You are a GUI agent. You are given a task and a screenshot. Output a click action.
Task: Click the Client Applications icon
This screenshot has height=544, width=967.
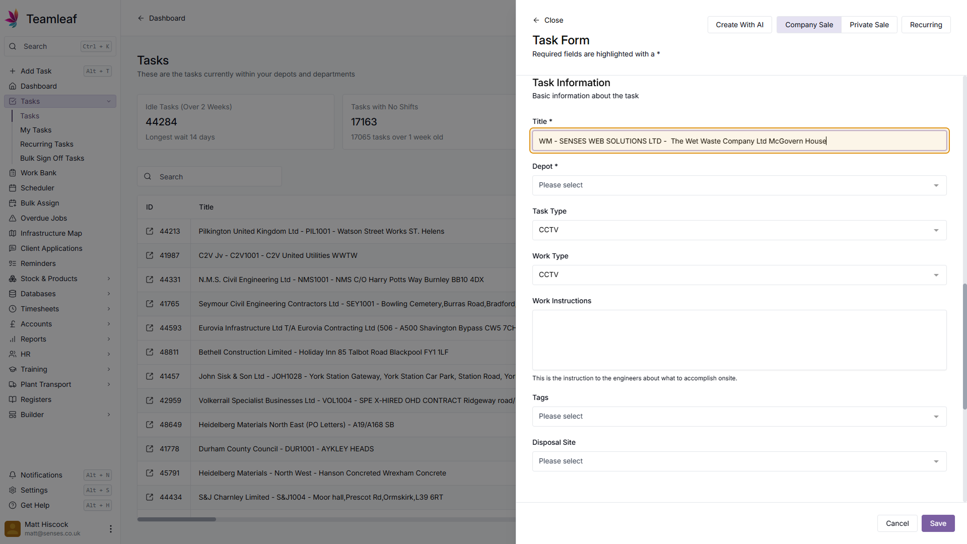(13, 248)
